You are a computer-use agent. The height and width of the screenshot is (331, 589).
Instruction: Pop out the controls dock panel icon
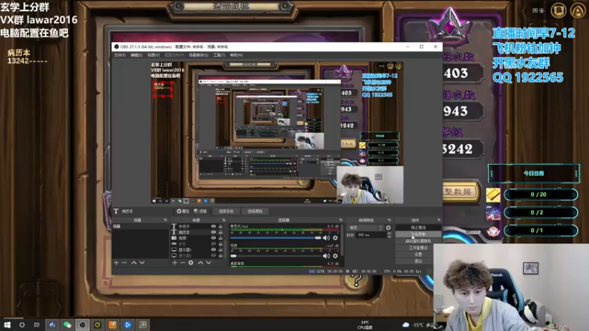pyautogui.click(x=438, y=220)
